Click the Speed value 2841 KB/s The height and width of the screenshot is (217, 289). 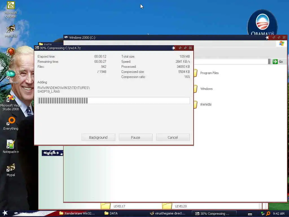pyautogui.click(x=183, y=62)
